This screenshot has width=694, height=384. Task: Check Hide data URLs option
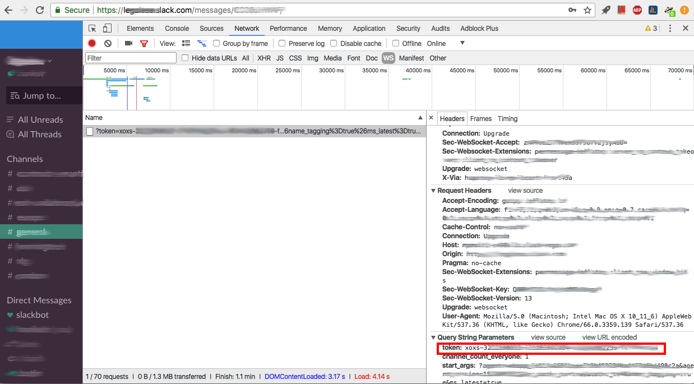tap(185, 58)
